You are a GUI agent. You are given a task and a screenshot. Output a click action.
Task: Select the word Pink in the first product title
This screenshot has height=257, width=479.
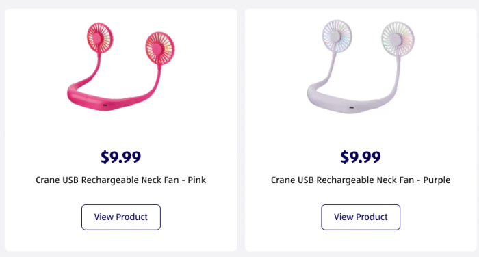pyautogui.click(x=197, y=180)
